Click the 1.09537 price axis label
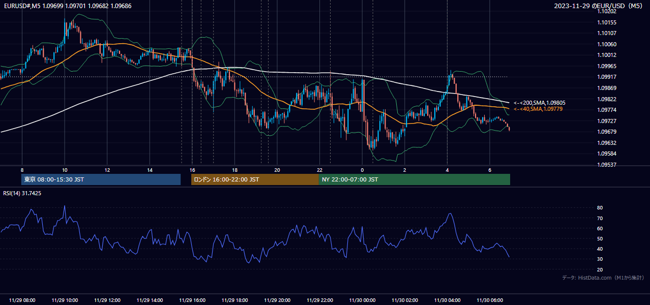The width and height of the screenshot is (650, 305). [x=607, y=165]
